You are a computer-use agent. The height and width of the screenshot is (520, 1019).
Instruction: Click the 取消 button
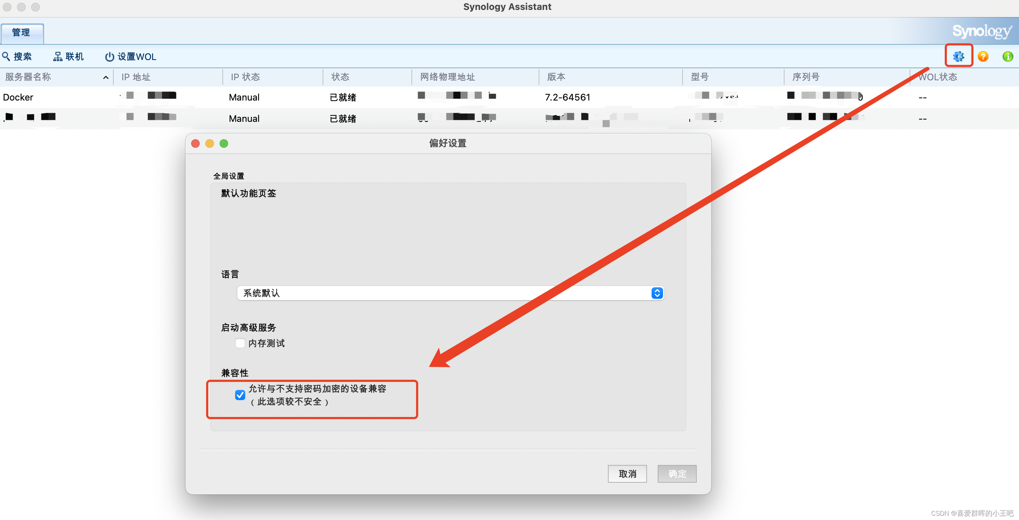coord(627,474)
